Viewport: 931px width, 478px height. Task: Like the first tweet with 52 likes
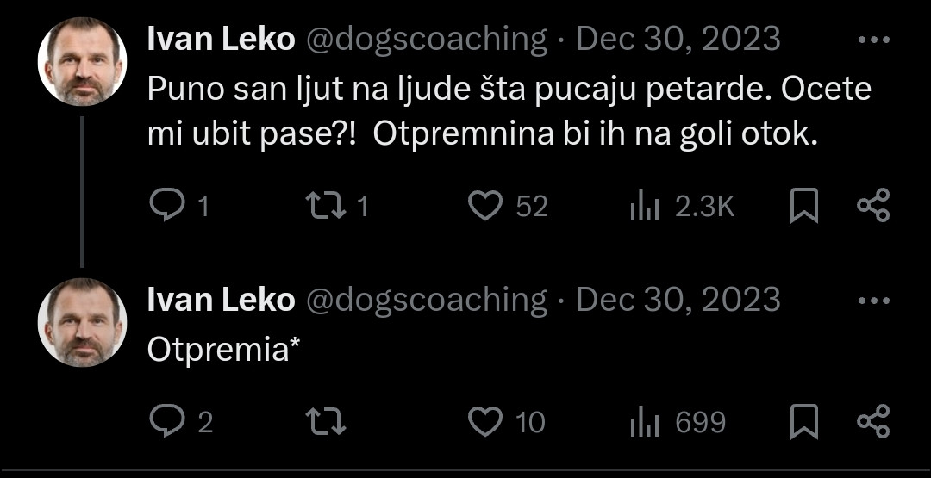coord(485,206)
